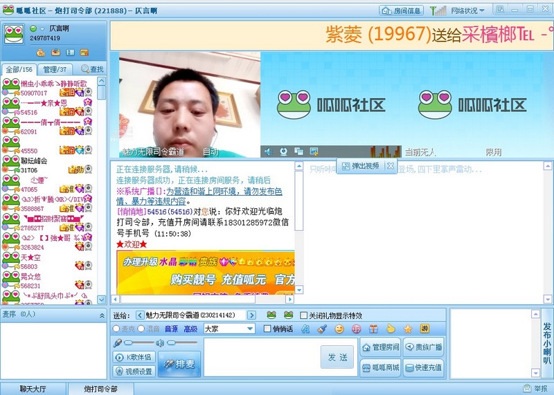
Task: Select the next gift recipient arrow
Action: 251,315
